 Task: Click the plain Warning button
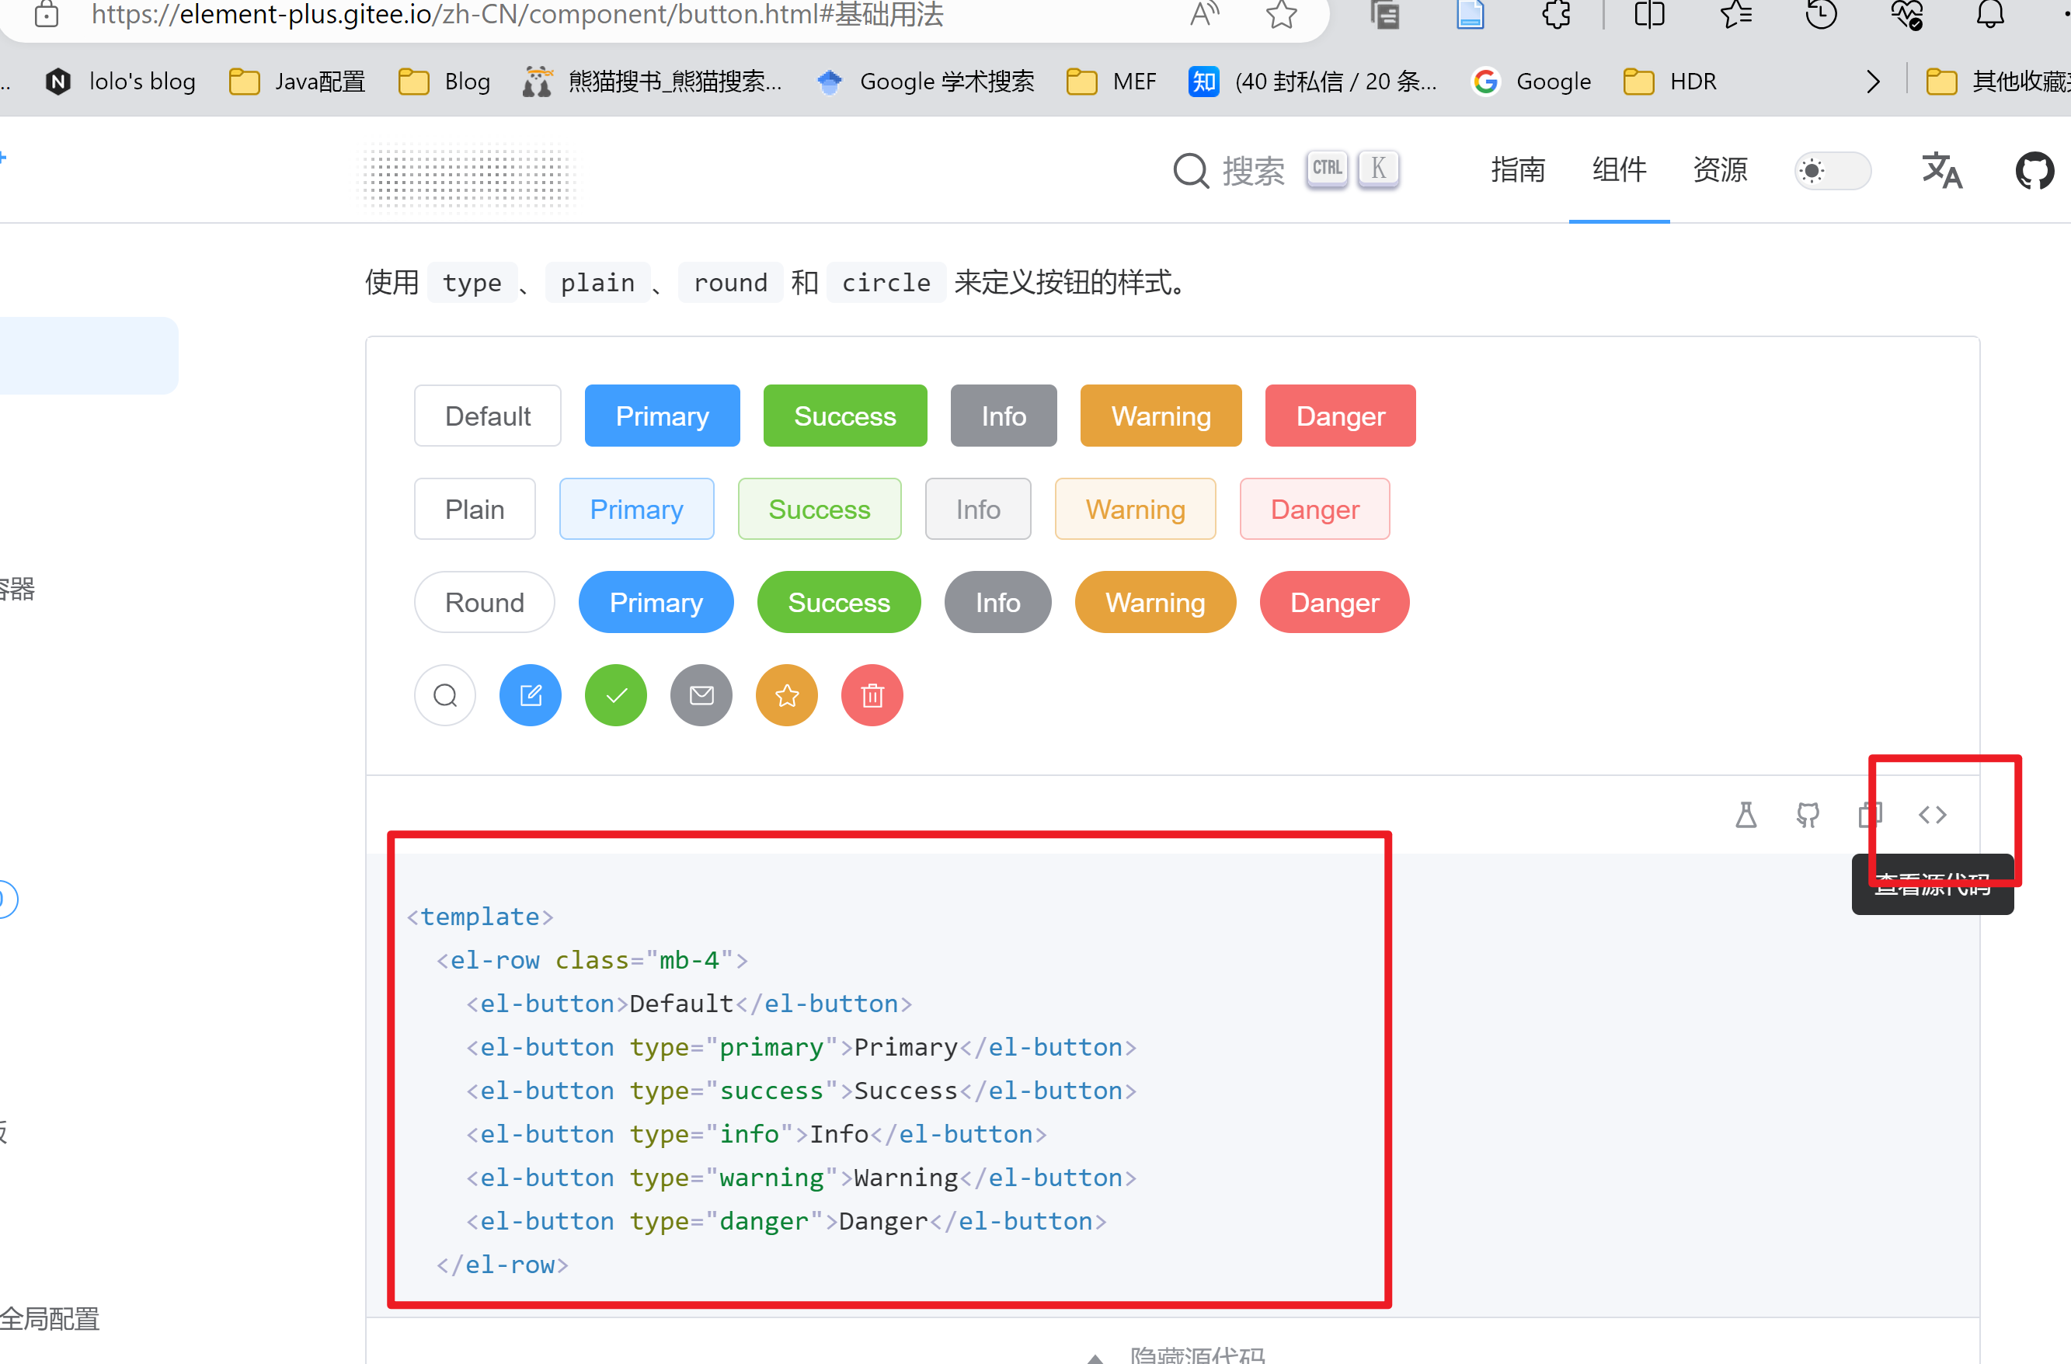click(1136, 509)
